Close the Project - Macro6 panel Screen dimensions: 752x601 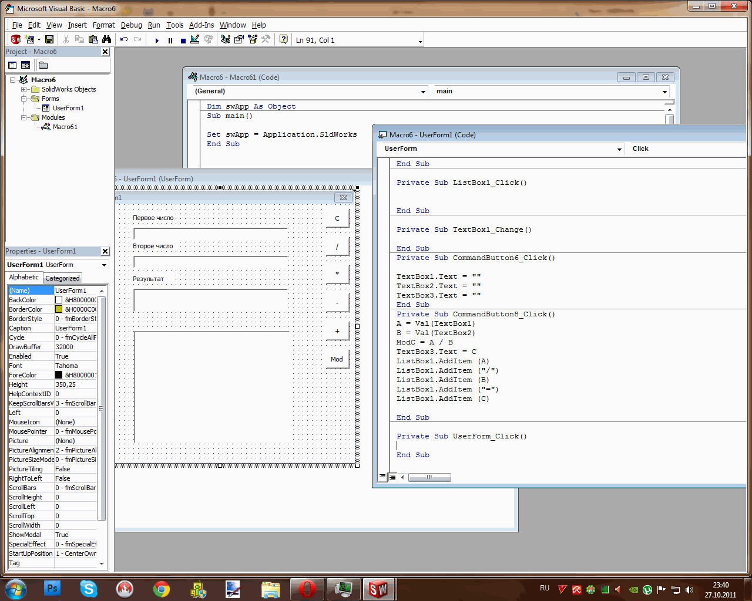pos(105,52)
